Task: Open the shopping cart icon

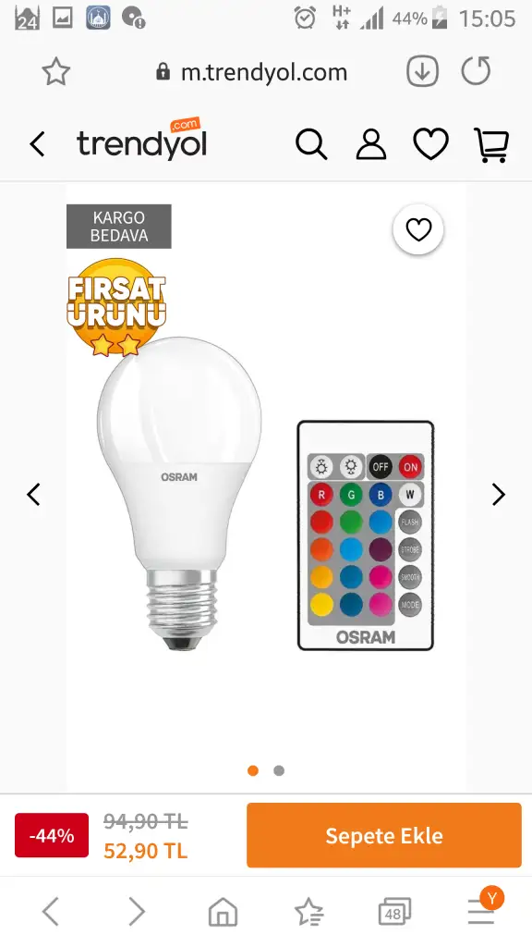Action: (x=492, y=145)
